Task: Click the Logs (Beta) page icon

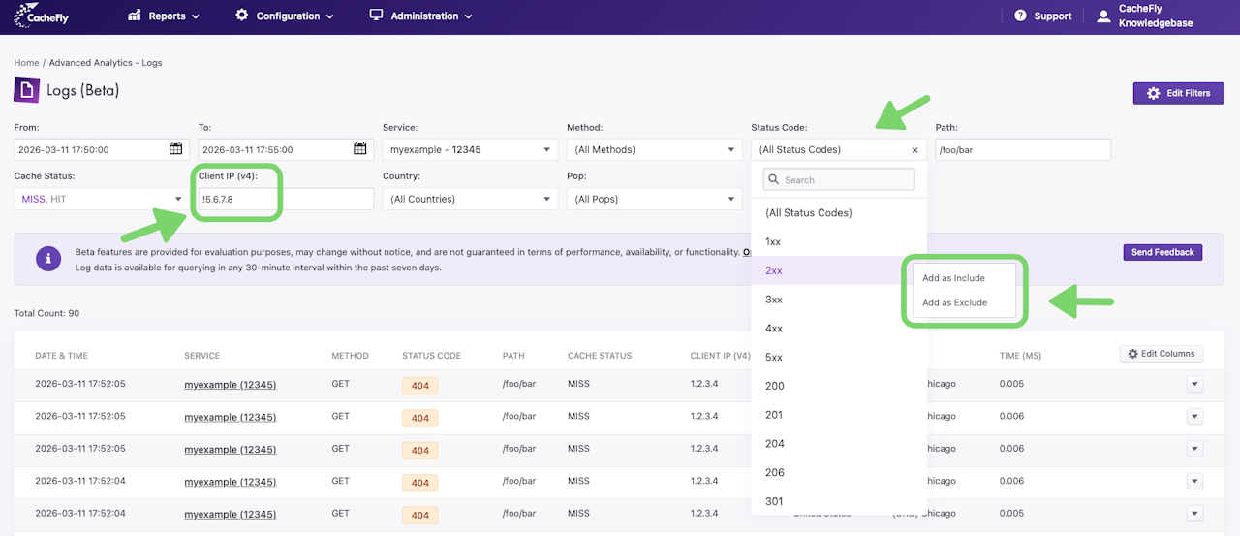Action: coord(26,90)
